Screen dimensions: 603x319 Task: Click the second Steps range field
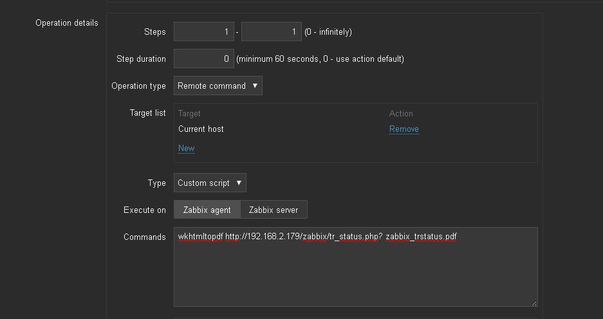271,32
